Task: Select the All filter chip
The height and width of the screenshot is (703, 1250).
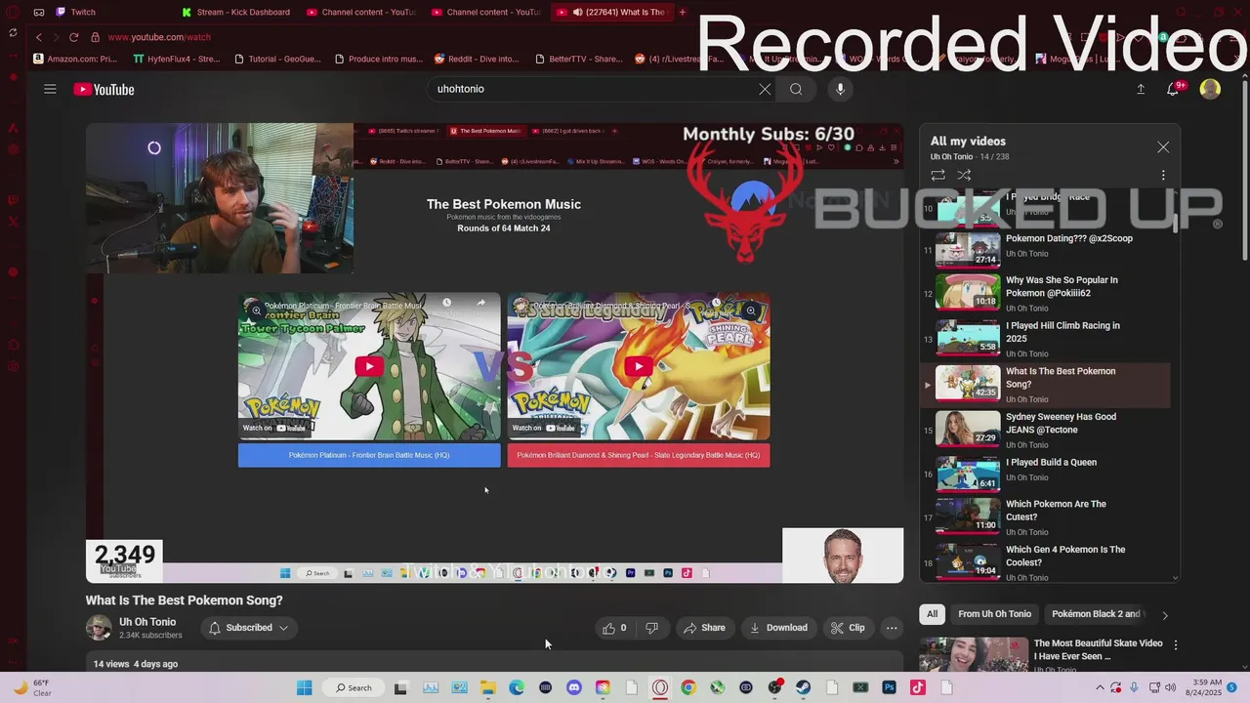Action: [932, 614]
